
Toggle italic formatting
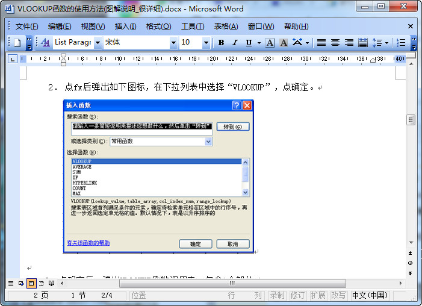(x=235, y=43)
